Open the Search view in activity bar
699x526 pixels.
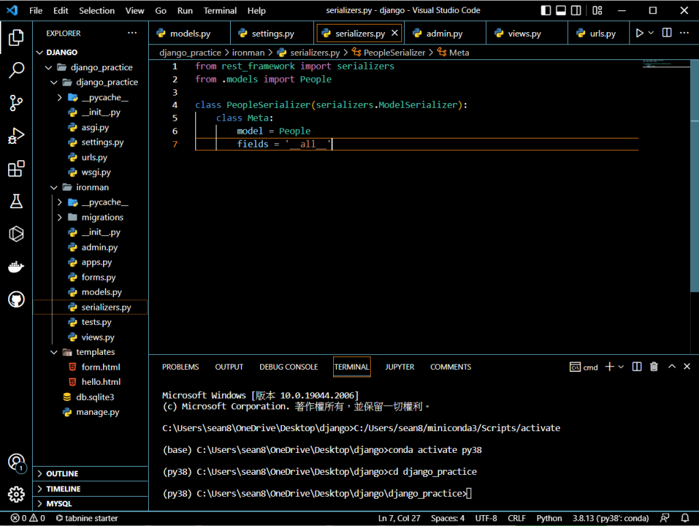click(x=16, y=70)
